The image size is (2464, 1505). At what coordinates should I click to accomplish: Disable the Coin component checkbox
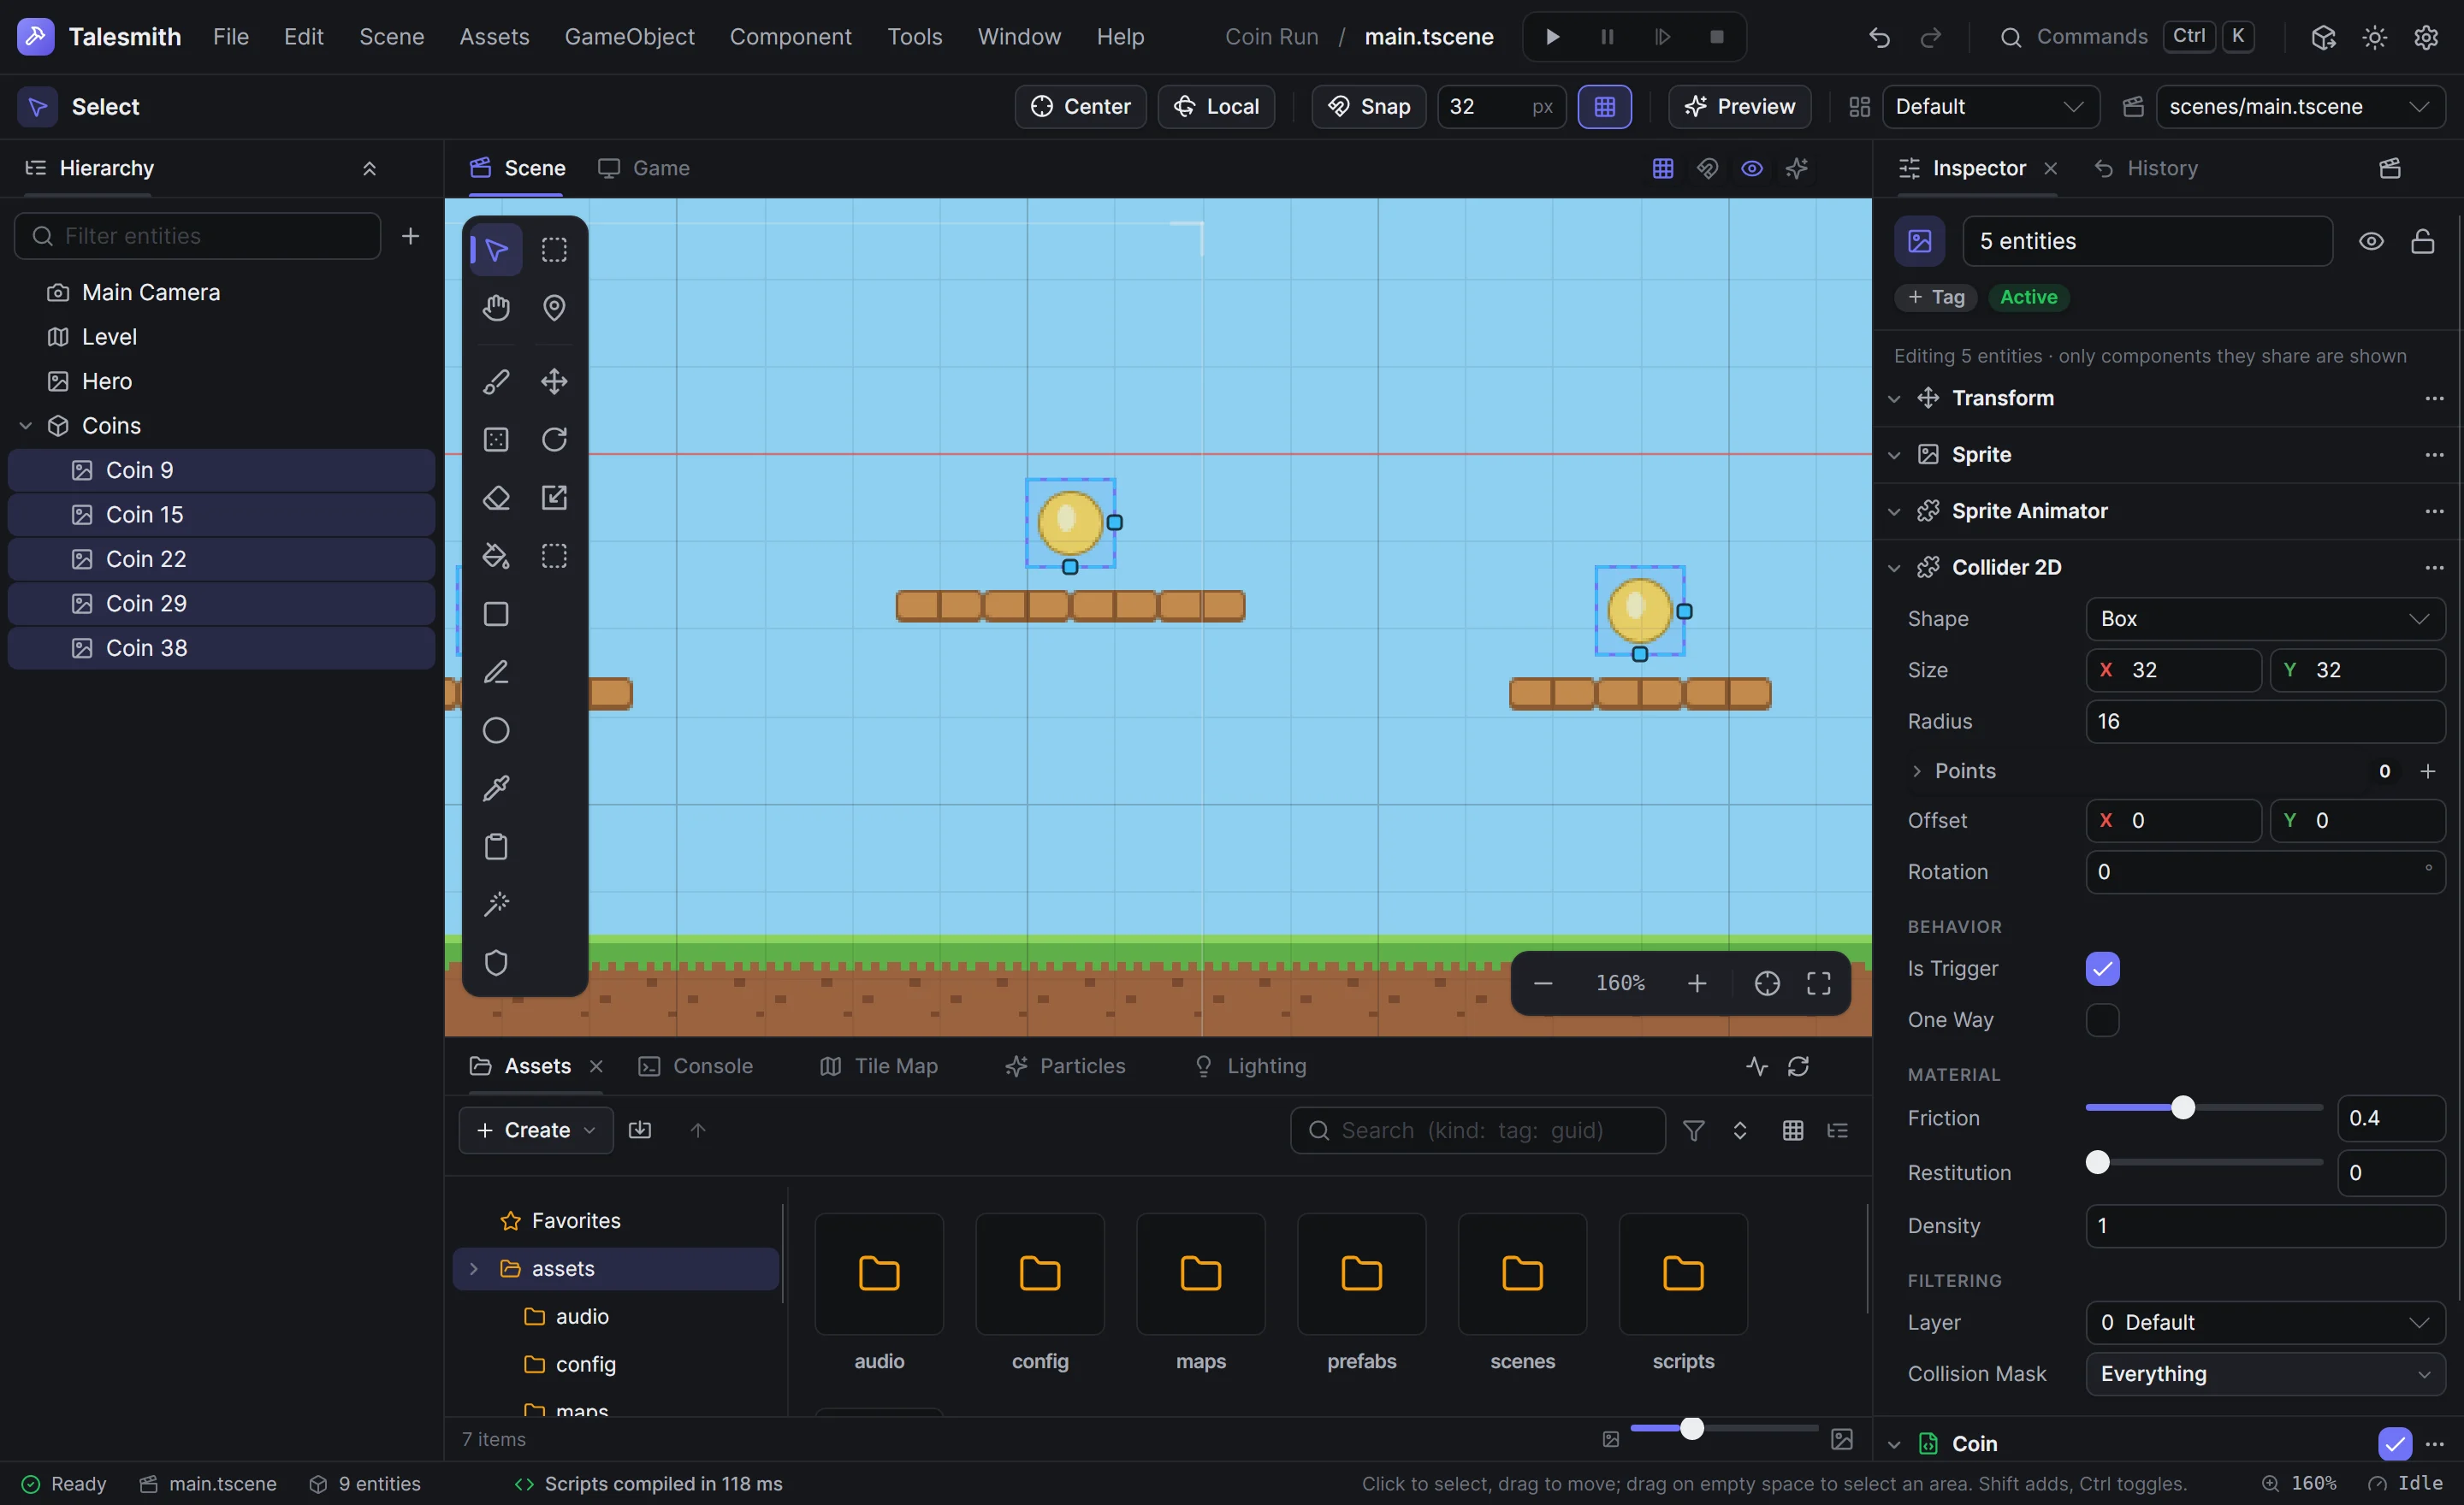click(x=2394, y=1443)
